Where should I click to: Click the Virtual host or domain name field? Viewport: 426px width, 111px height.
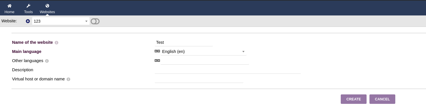[x=199, y=79]
